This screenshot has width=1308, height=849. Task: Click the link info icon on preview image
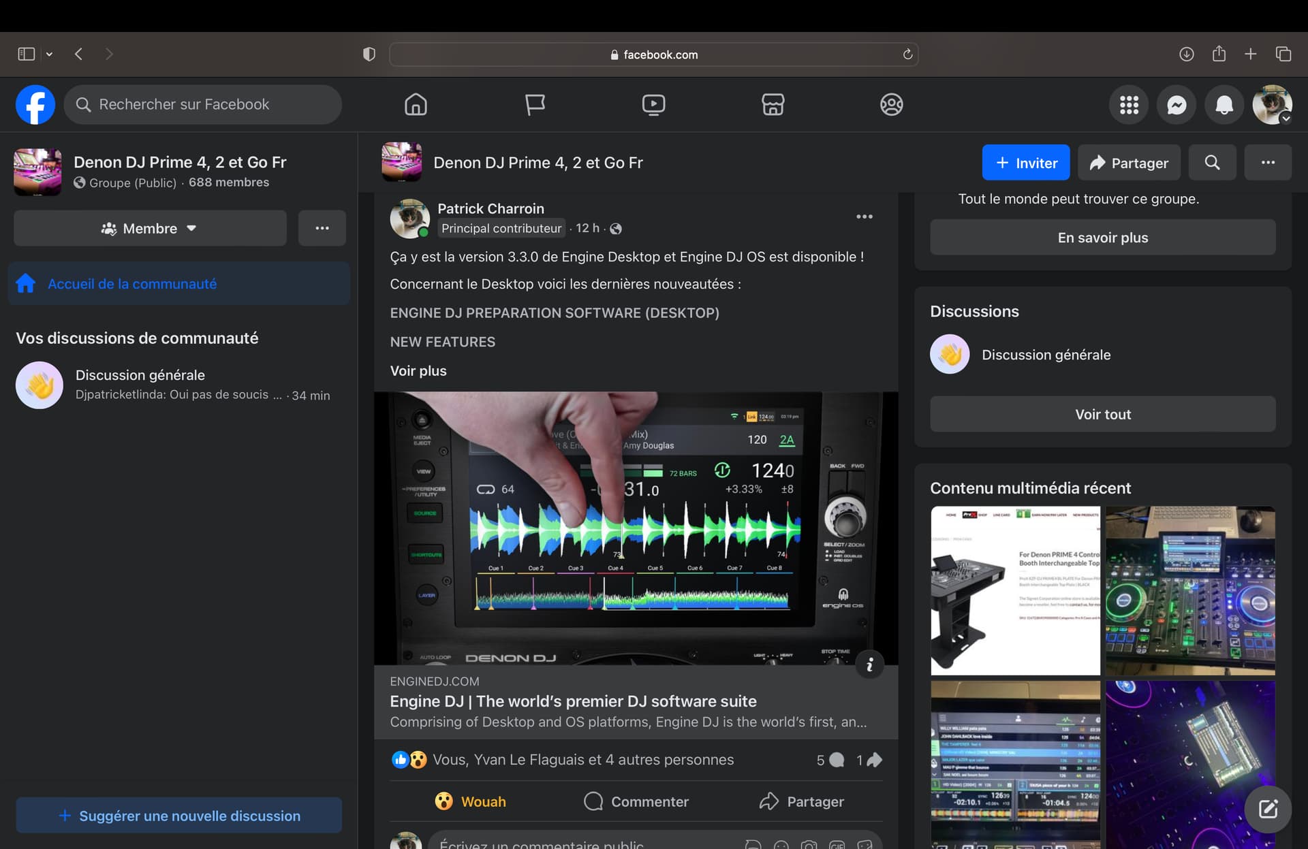coord(869,664)
